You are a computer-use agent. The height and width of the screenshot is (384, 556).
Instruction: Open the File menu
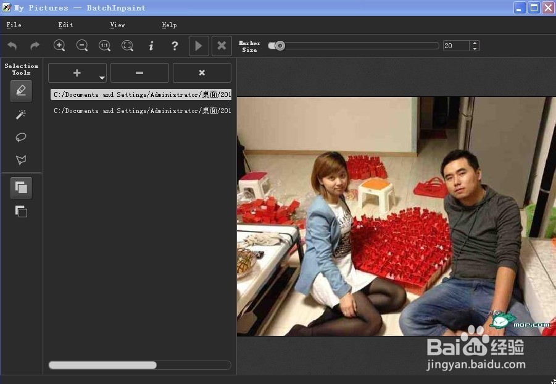[14, 25]
